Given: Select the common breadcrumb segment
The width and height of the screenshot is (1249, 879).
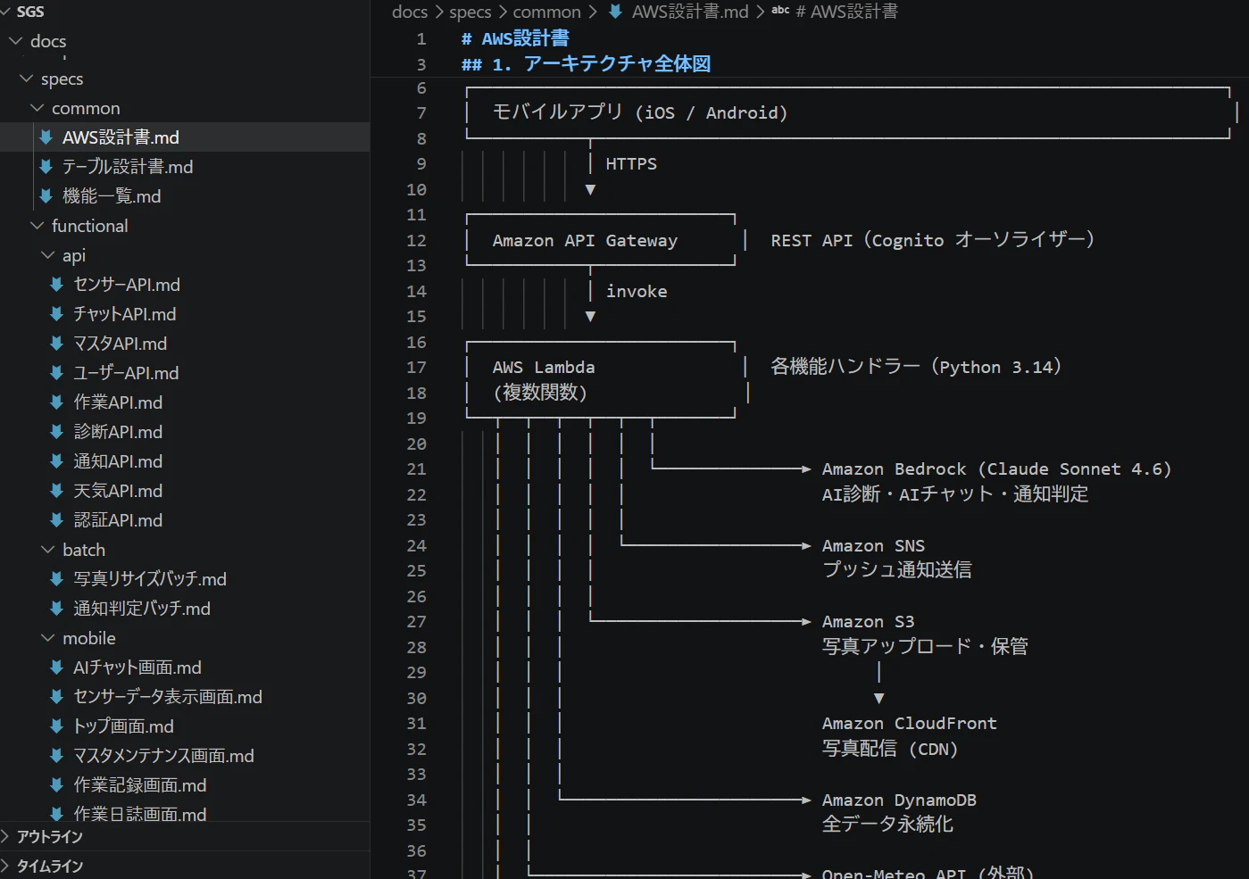Looking at the screenshot, I should (546, 12).
